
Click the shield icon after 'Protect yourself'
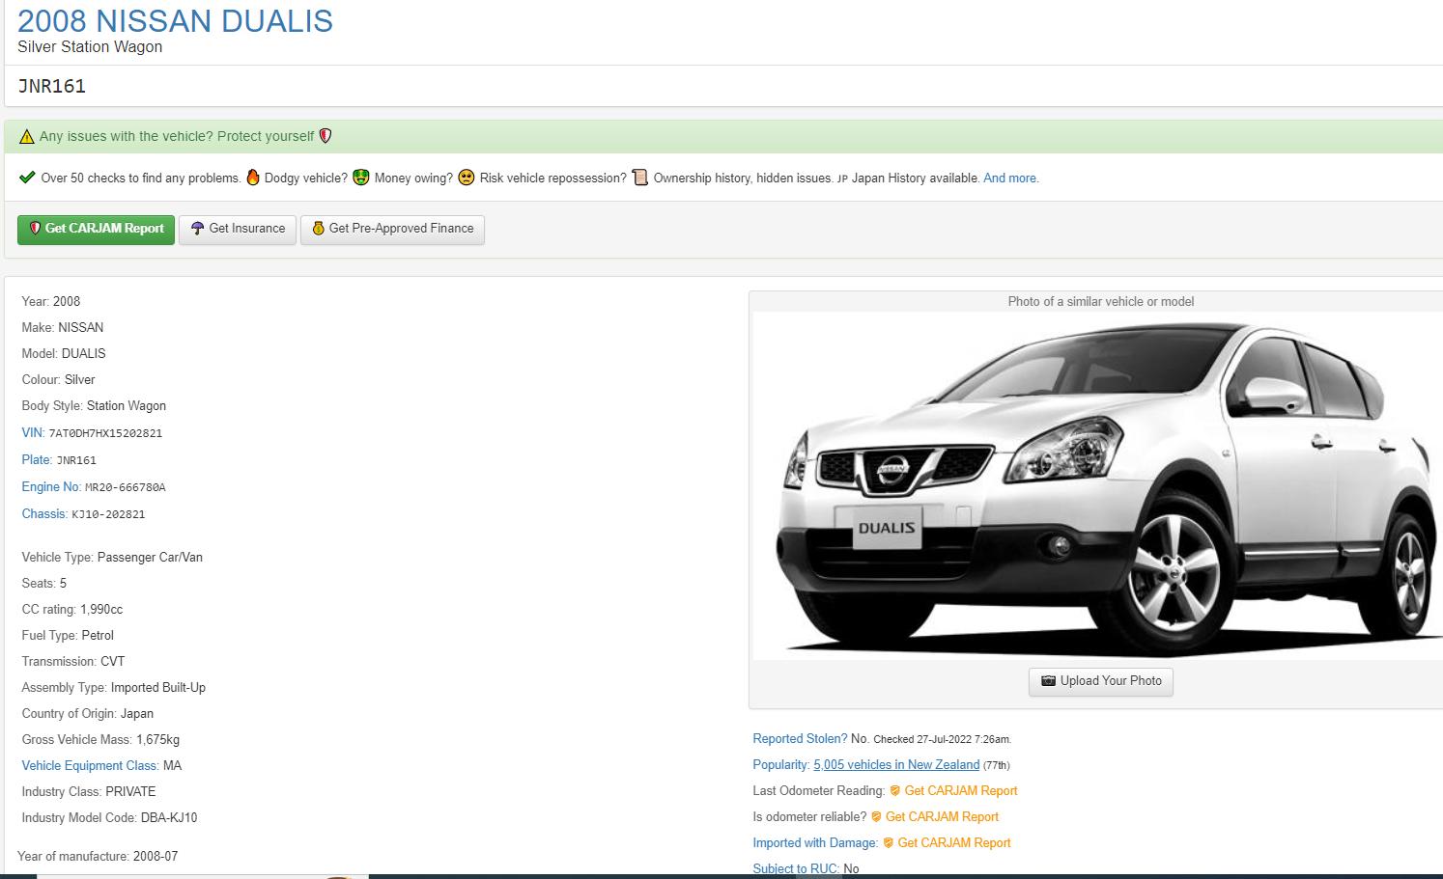click(325, 136)
